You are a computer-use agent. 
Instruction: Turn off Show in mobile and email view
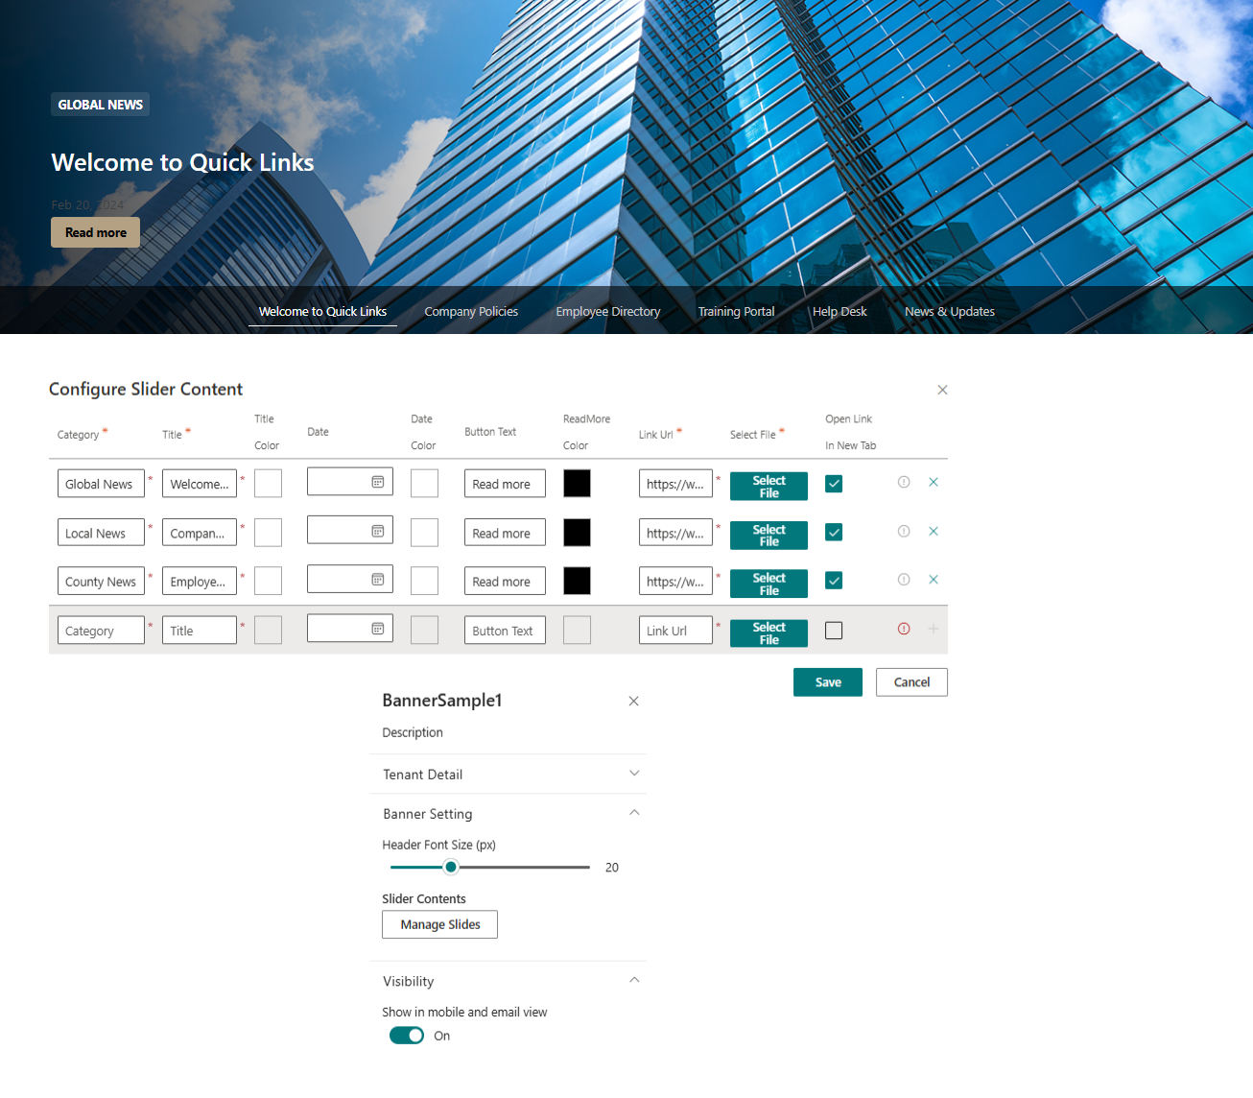(x=406, y=1035)
